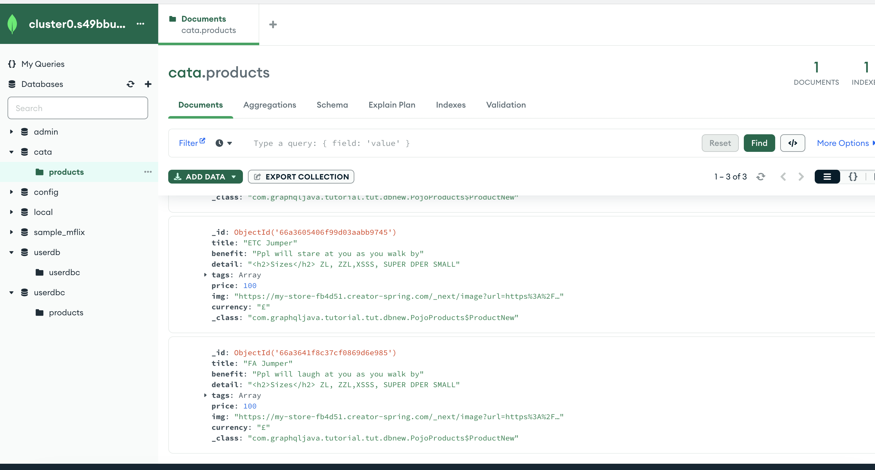Open products collection ellipsis menu
The image size is (875, 470).
point(148,172)
